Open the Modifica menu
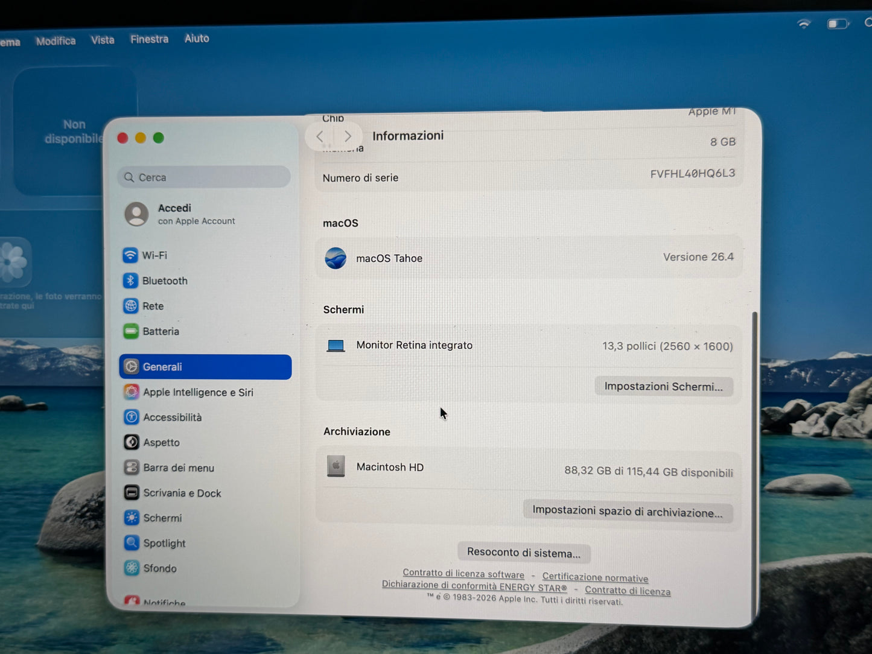The width and height of the screenshot is (872, 654). [x=56, y=41]
